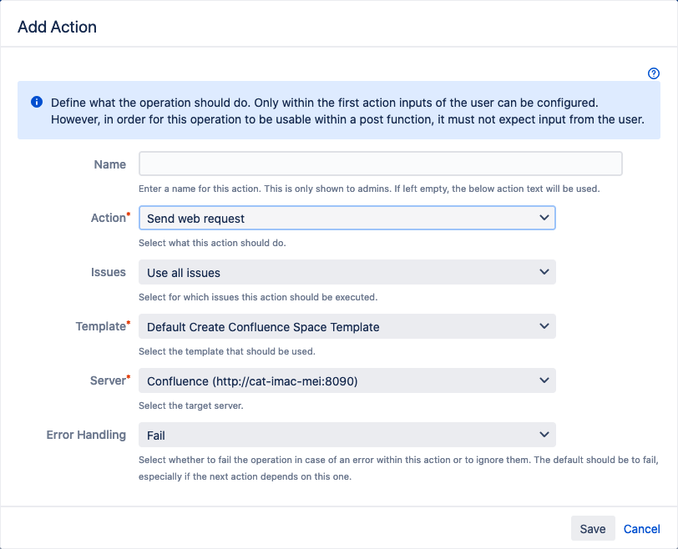Open the "Send web request" action dropdown

[x=347, y=218]
